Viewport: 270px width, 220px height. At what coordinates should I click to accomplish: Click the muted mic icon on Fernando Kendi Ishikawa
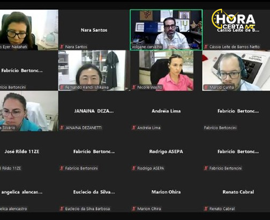point(62,87)
